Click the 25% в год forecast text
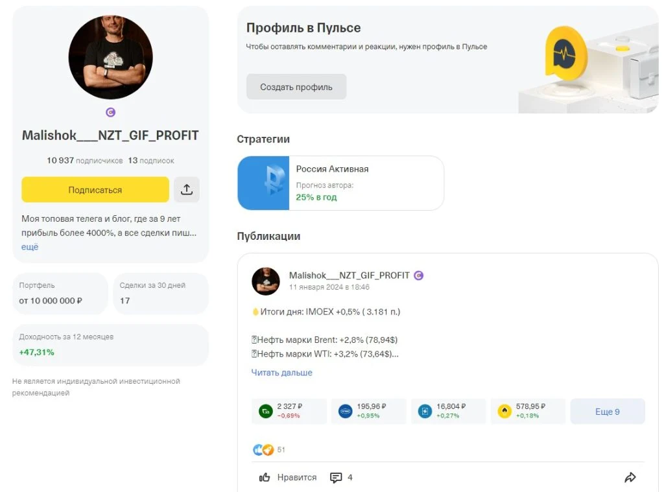This screenshot has width=664, height=492. pos(316,197)
